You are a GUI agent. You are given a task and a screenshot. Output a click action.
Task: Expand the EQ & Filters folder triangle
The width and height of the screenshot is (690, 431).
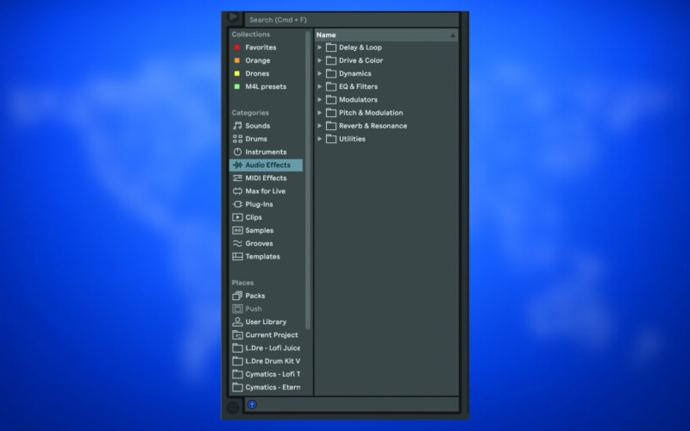320,87
